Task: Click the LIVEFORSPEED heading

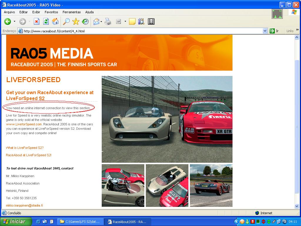Action: [34, 80]
